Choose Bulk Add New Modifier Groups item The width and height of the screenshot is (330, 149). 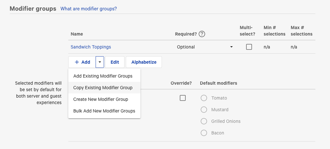click(104, 111)
